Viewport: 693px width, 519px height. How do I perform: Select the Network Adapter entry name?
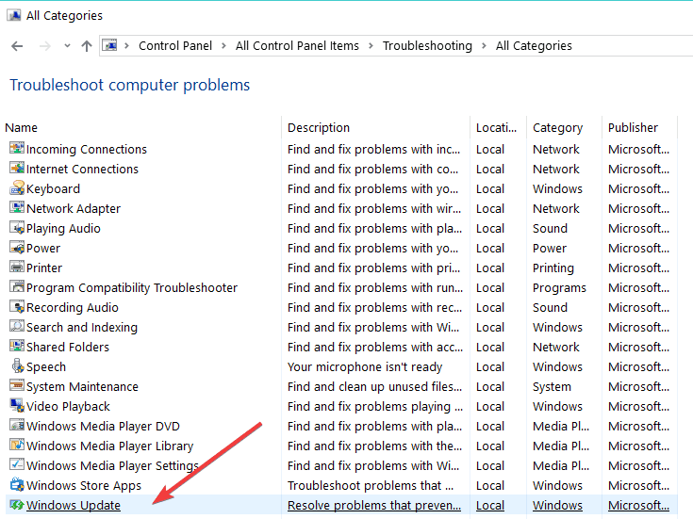tap(74, 208)
